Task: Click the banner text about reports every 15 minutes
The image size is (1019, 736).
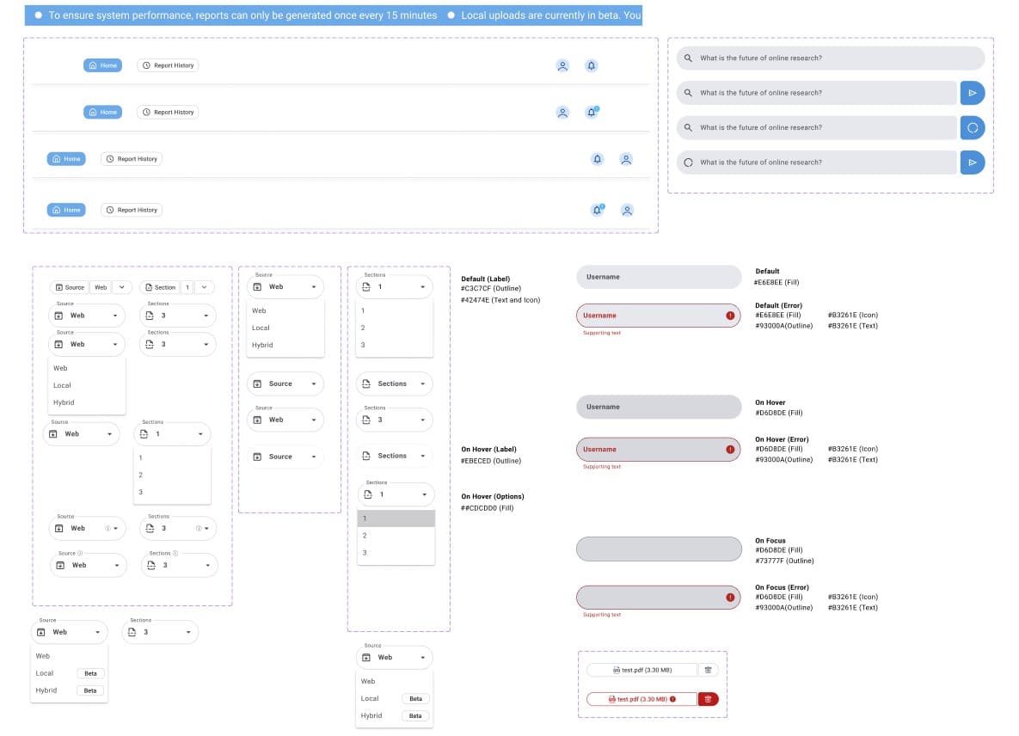Action: [242, 15]
